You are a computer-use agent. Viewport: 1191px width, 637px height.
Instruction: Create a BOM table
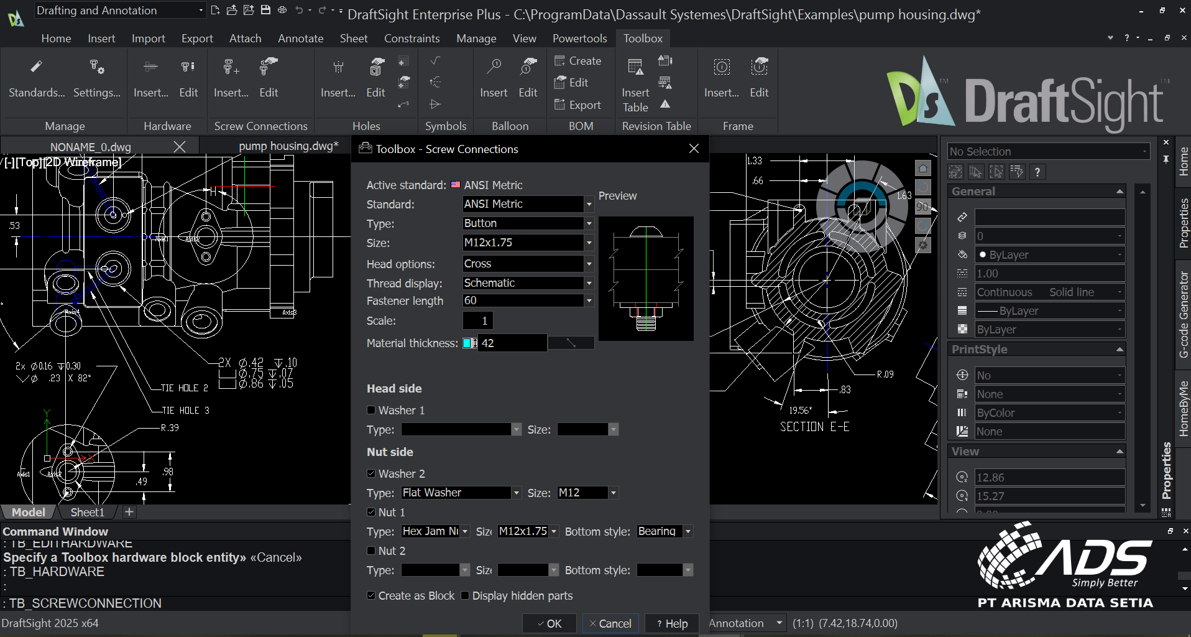pos(578,60)
